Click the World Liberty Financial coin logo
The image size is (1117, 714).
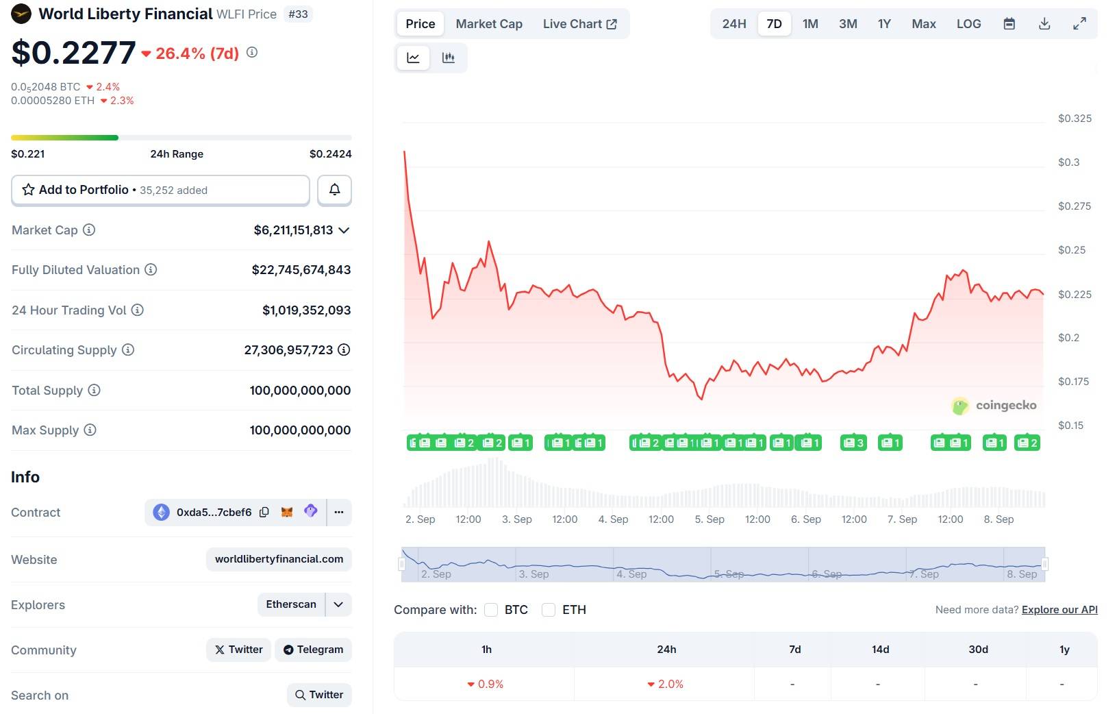[x=21, y=14]
